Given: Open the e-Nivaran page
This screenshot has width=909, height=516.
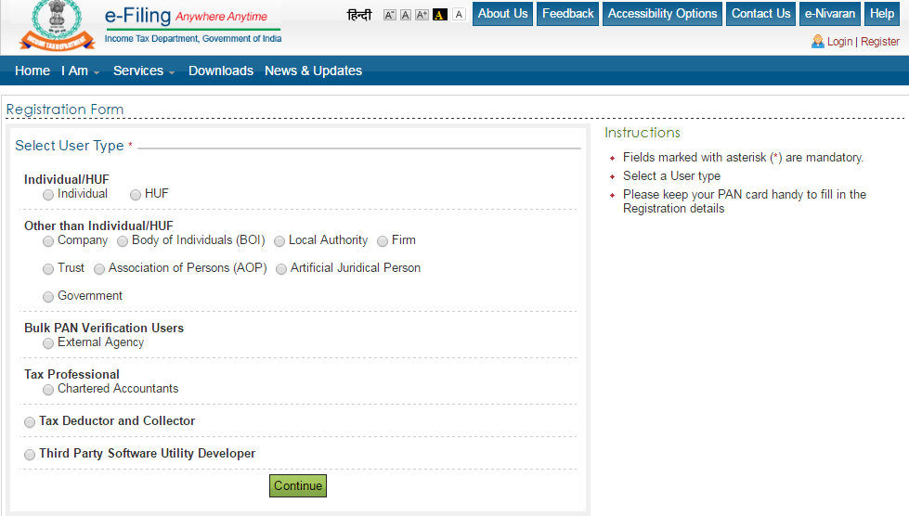Looking at the screenshot, I should (829, 14).
